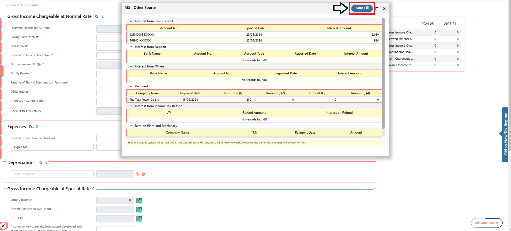
Task: Click the dialog's vertical scrollbar
Action: click(383, 73)
